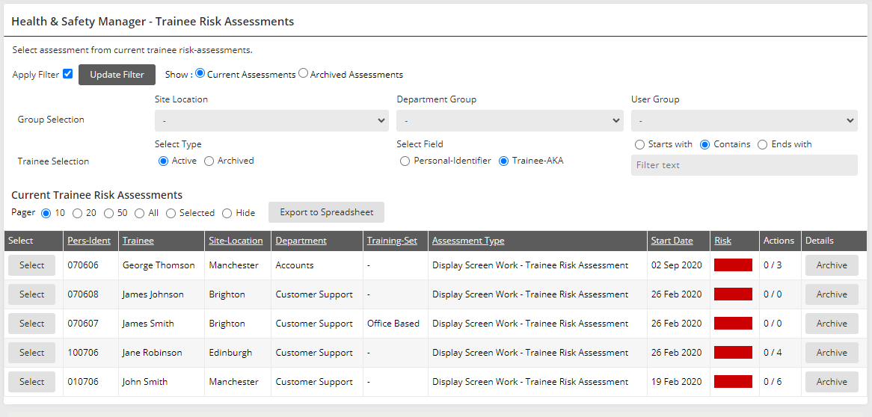Viewport: 872px width, 417px height.
Task: Click John Smith's red risk indicator
Action: [x=733, y=382]
